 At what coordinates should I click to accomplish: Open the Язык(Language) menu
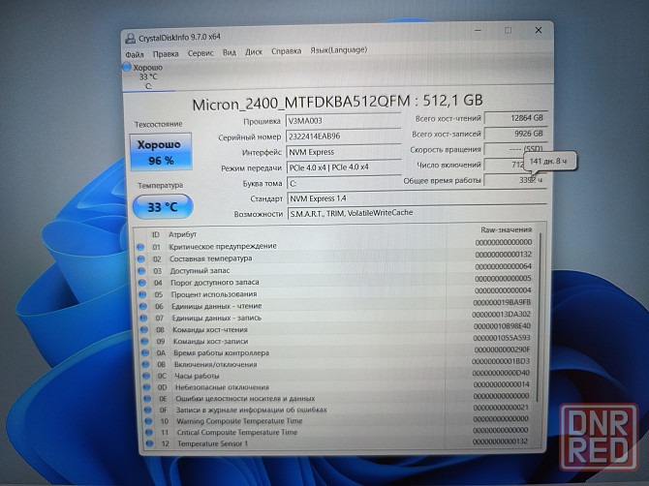(x=339, y=53)
